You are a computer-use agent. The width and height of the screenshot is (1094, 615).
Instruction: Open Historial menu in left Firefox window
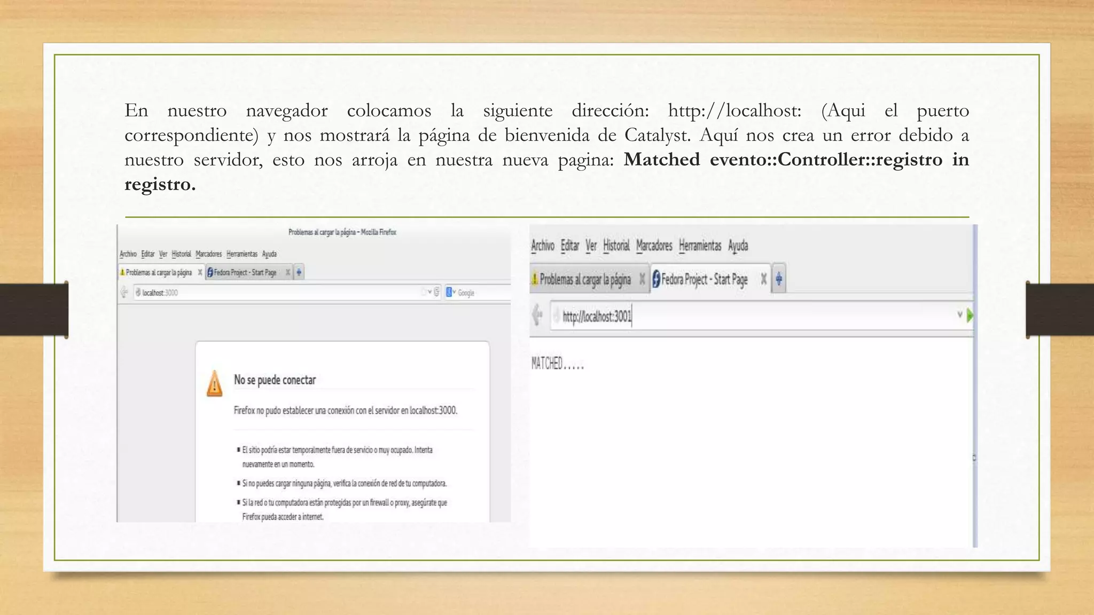pyautogui.click(x=181, y=254)
